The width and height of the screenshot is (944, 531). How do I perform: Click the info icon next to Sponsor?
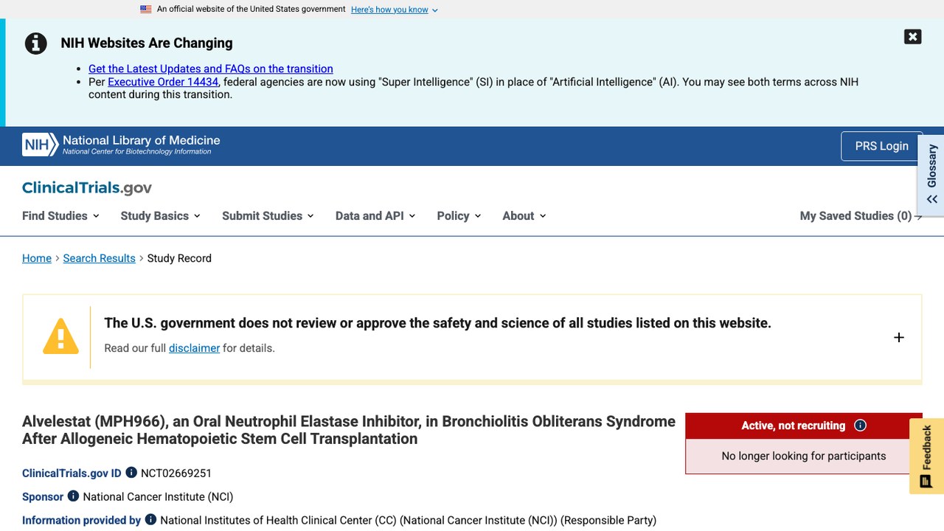73,496
